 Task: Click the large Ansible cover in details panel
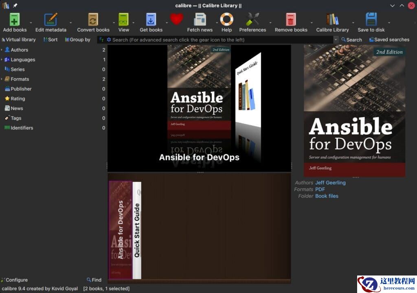click(x=355, y=111)
